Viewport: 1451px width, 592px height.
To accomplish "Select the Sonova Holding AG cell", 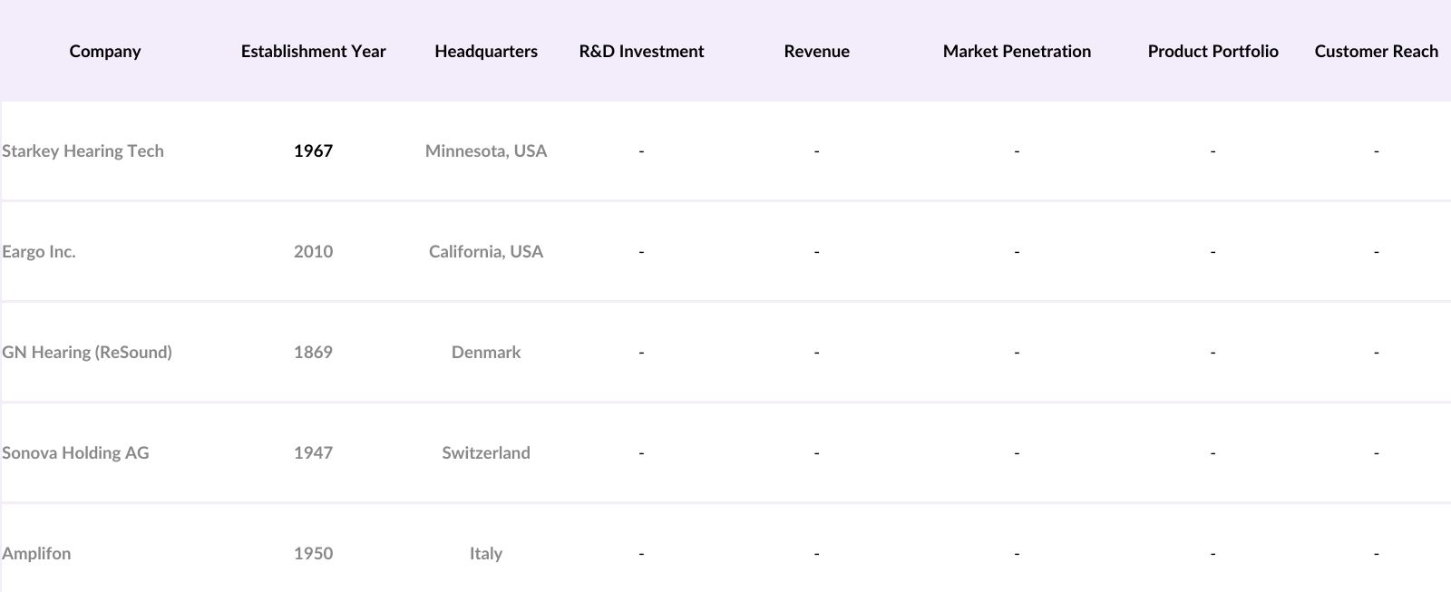I will pos(75,452).
